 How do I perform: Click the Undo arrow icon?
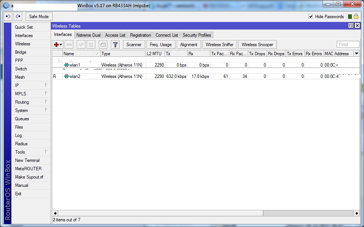coord(8,17)
